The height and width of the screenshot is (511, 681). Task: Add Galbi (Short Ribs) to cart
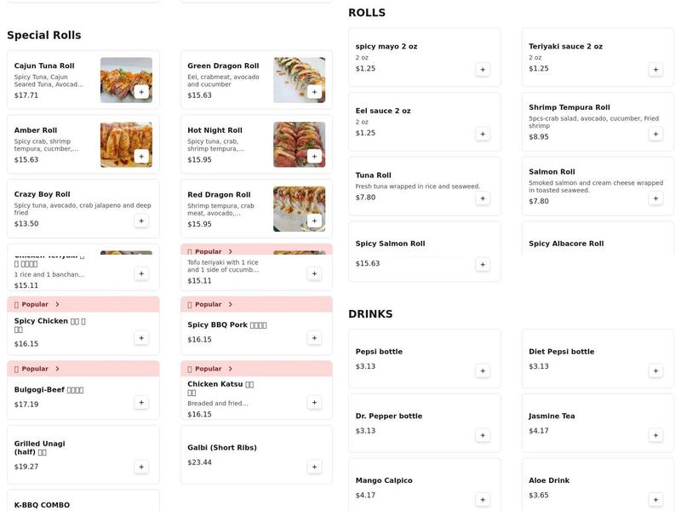[314, 466]
